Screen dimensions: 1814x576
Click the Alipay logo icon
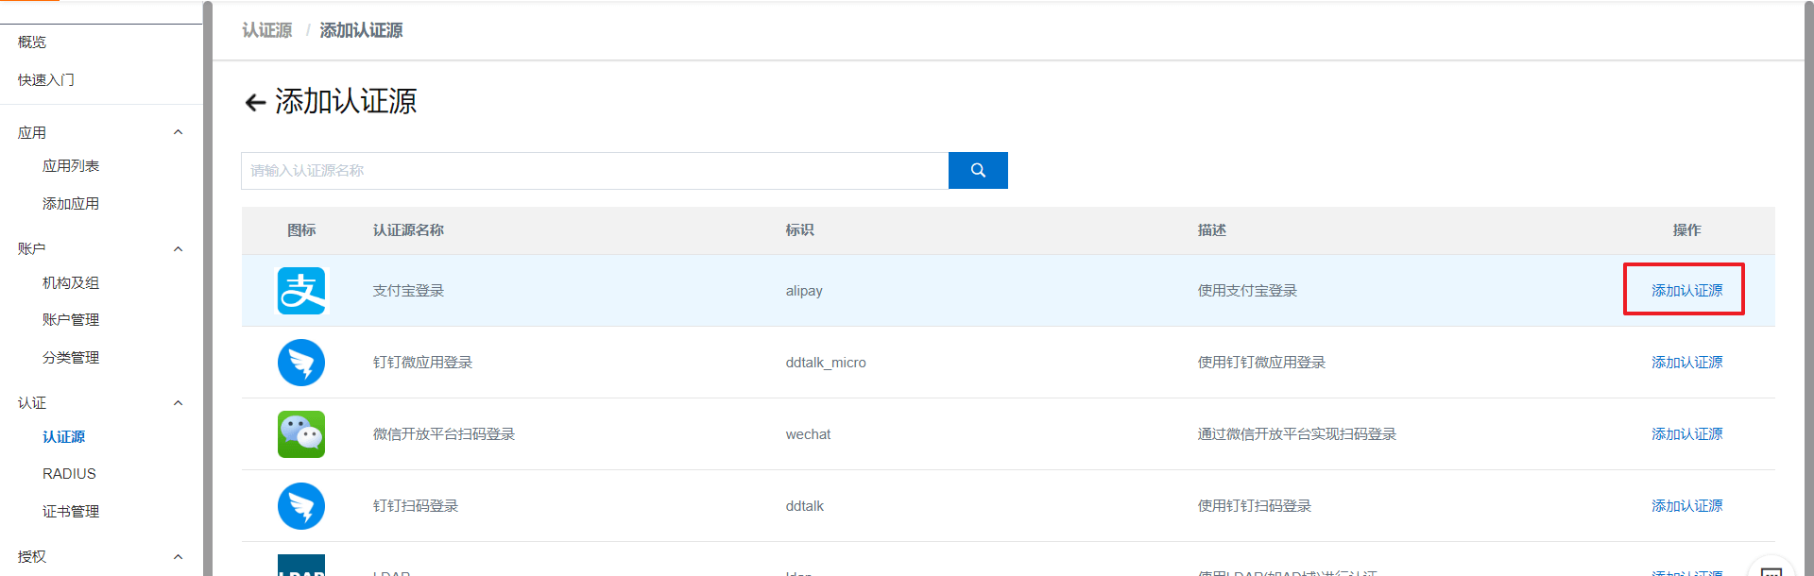301,291
